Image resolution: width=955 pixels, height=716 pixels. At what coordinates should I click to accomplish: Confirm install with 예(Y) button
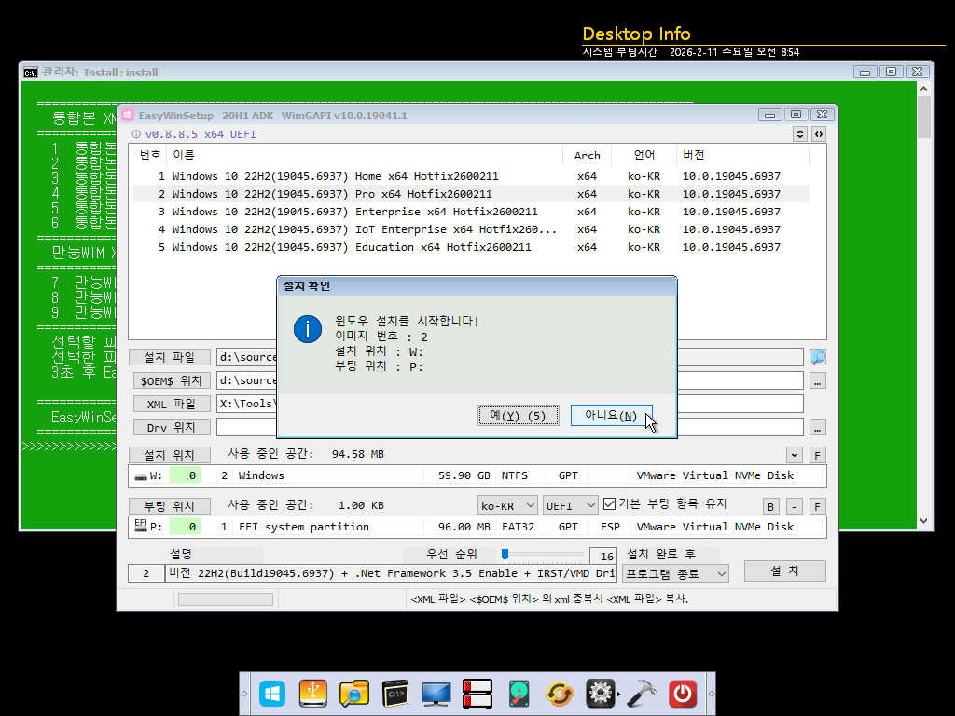pos(519,416)
